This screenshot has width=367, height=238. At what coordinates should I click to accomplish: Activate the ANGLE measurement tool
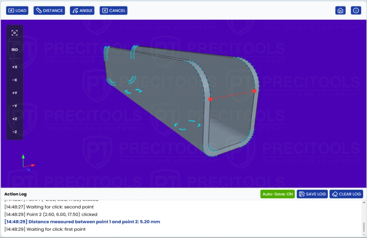[x=82, y=11]
